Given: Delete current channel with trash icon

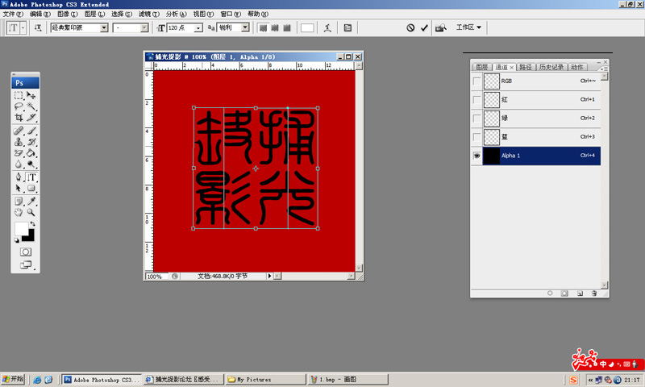Looking at the screenshot, I should point(593,293).
